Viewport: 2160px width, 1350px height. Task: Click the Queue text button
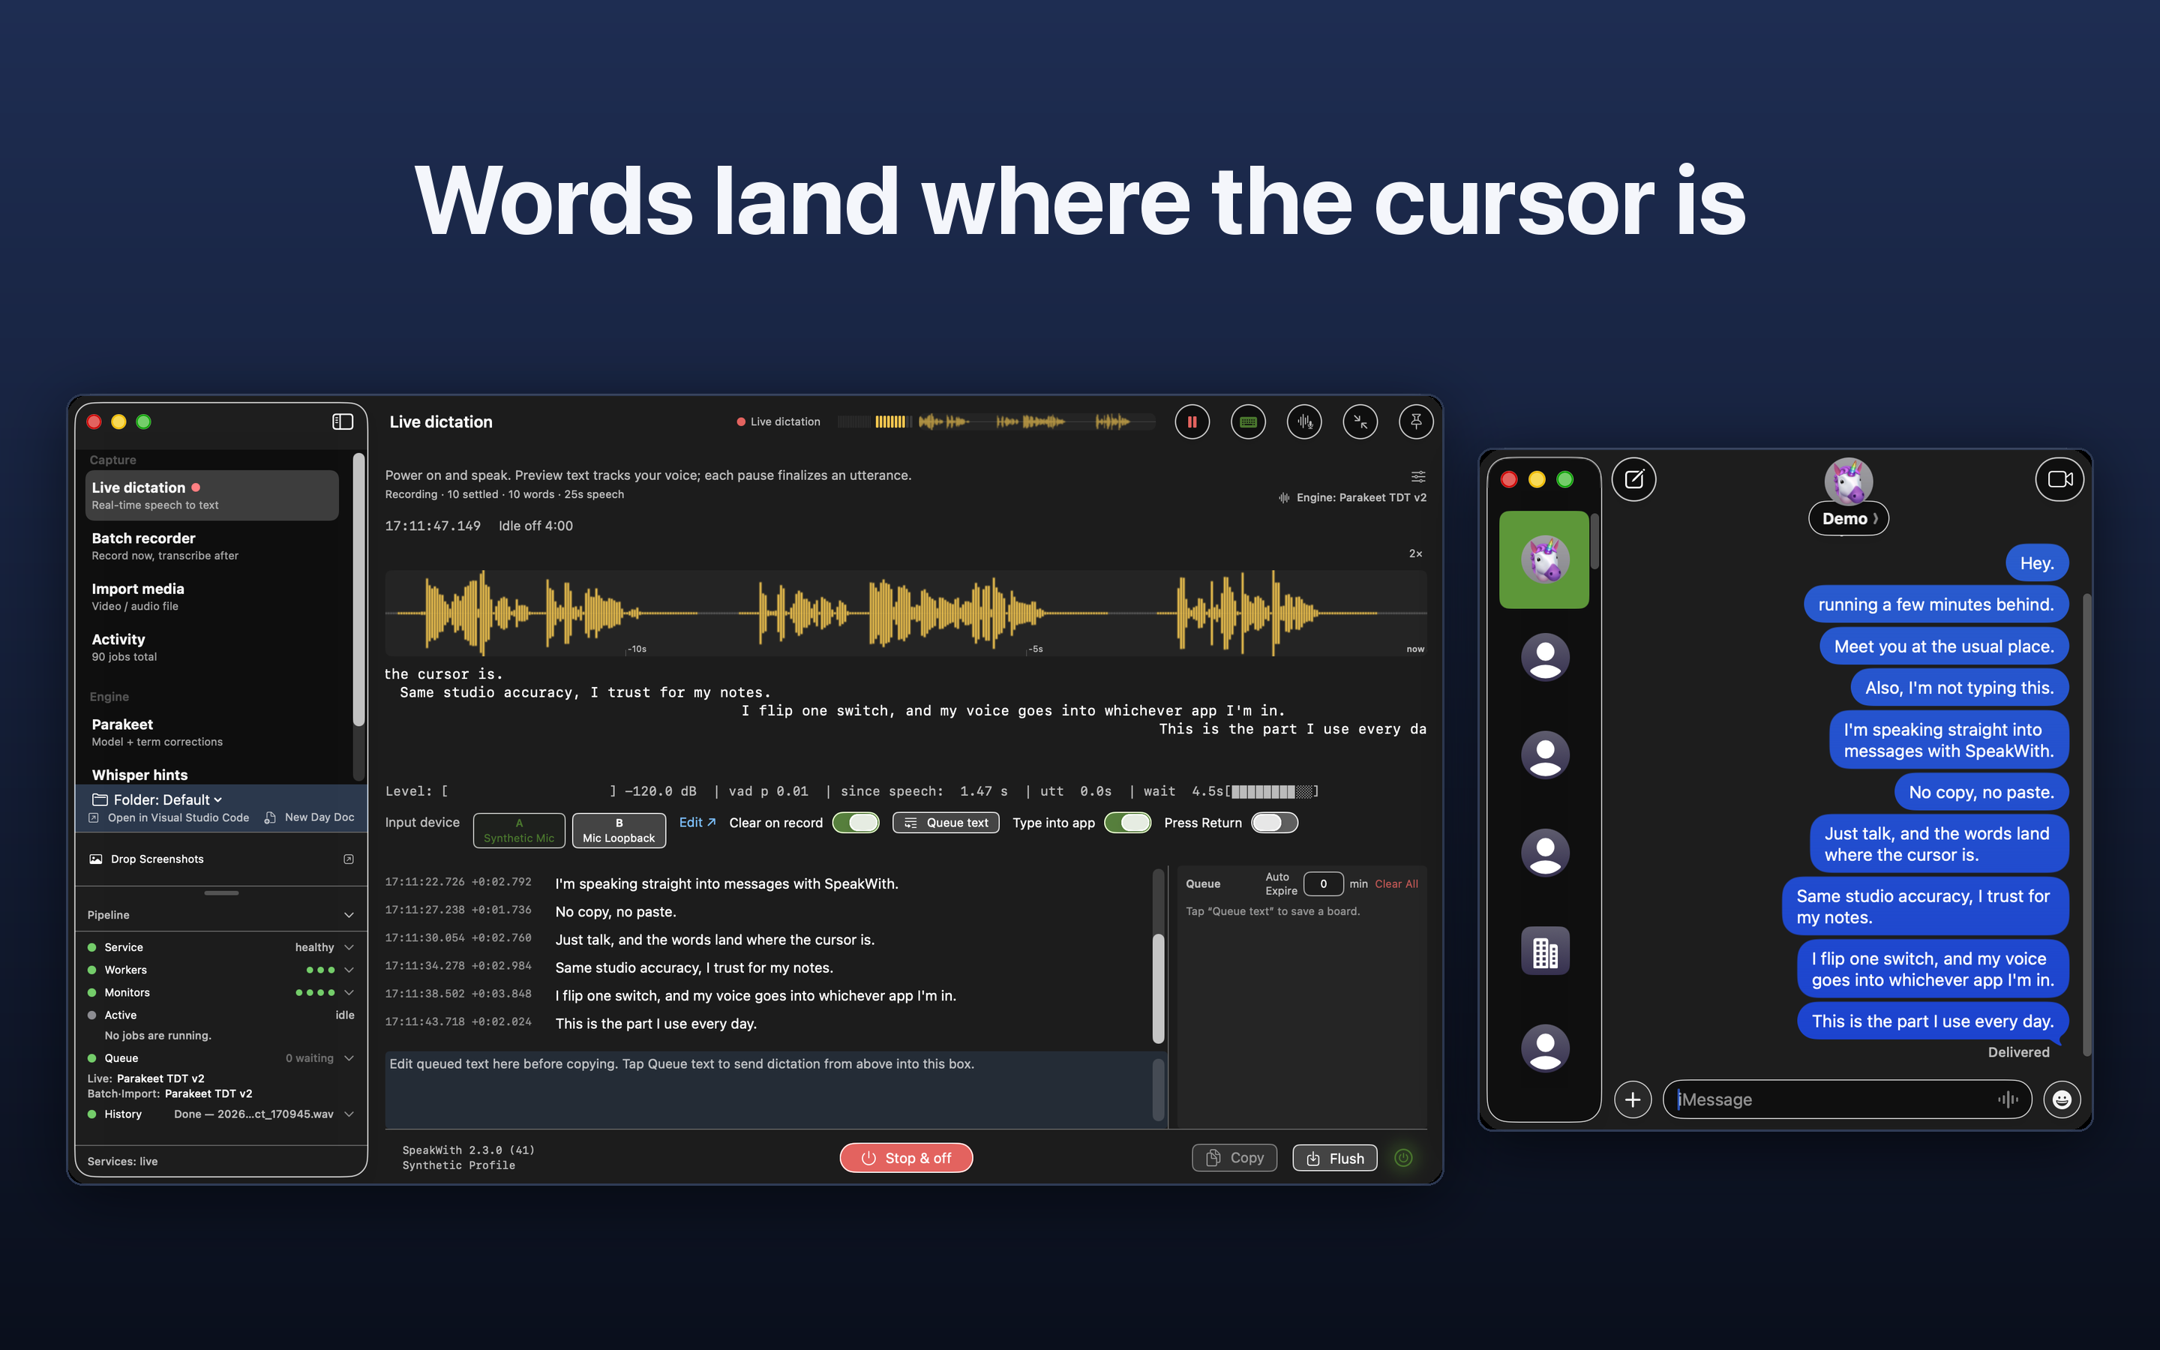point(946,822)
